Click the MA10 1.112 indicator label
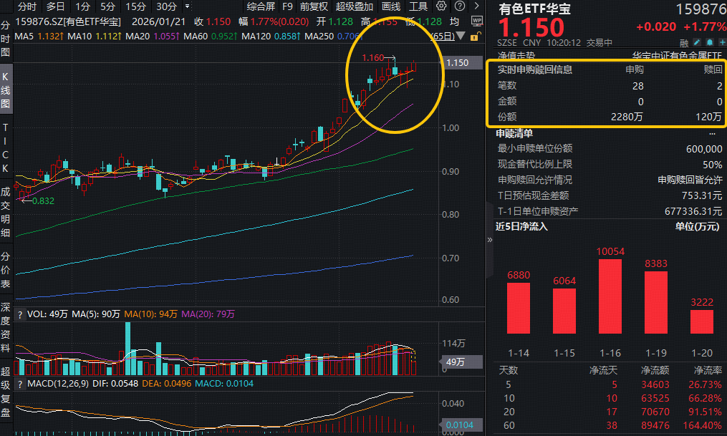Image resolution: width=727 pixels, height=436 pixels. 94,36
